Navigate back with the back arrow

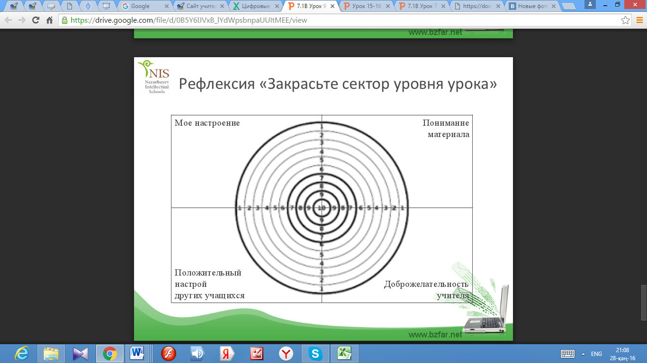coord(8,21)
